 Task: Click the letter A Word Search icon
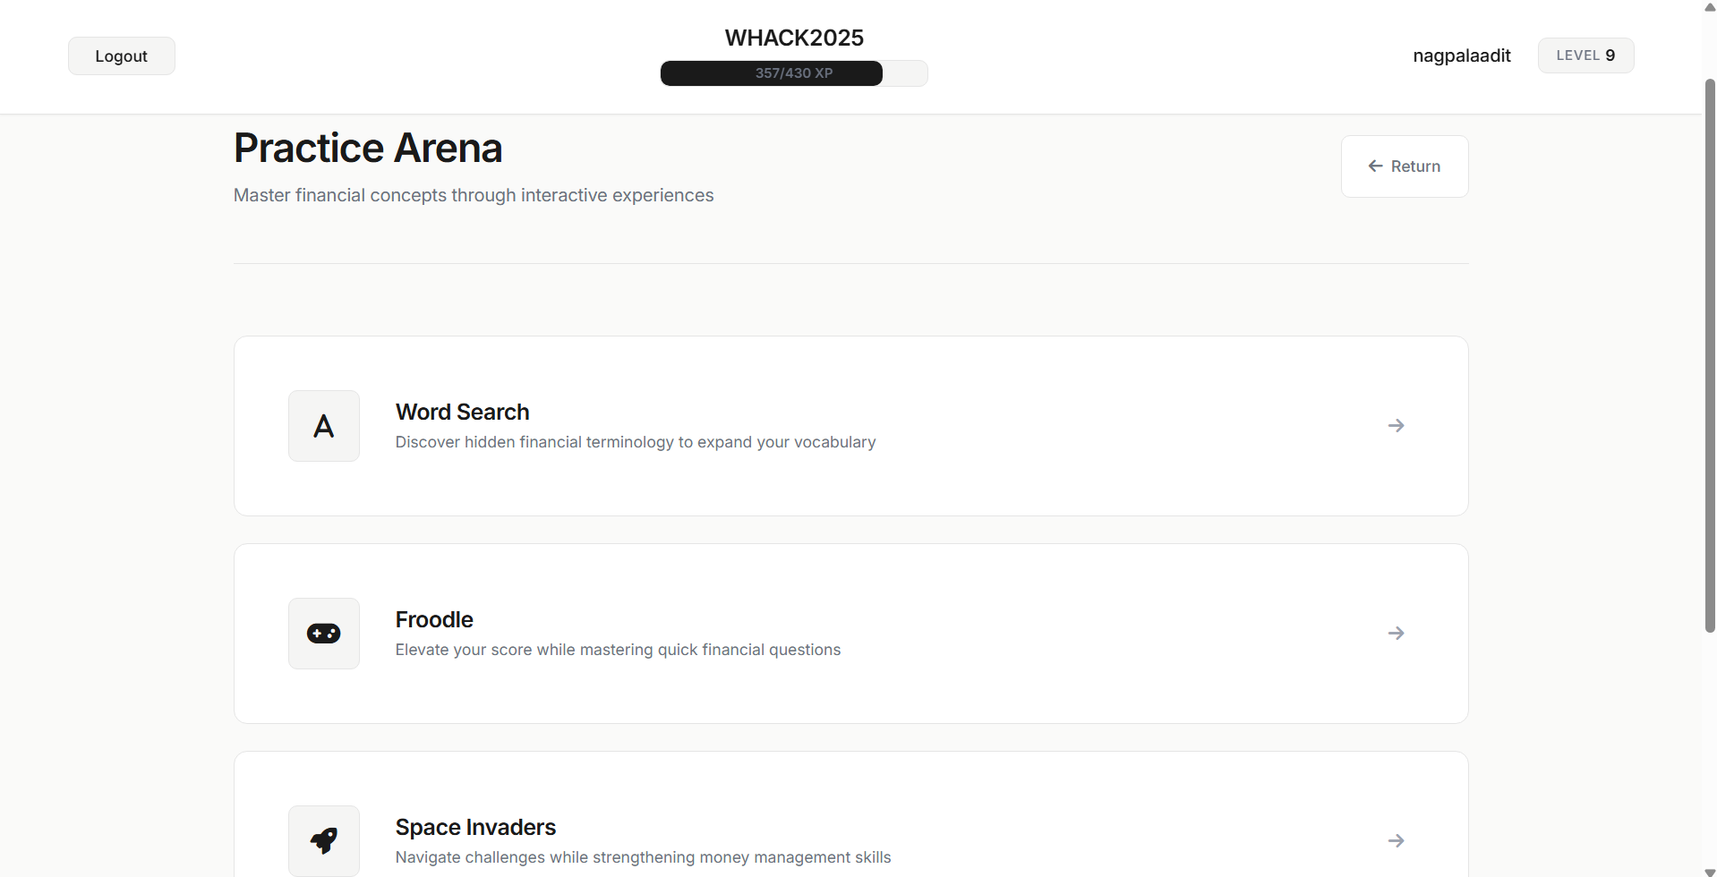click(324, 426)
